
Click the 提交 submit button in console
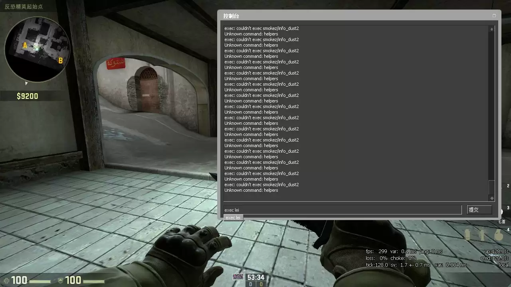pos(479,210)
